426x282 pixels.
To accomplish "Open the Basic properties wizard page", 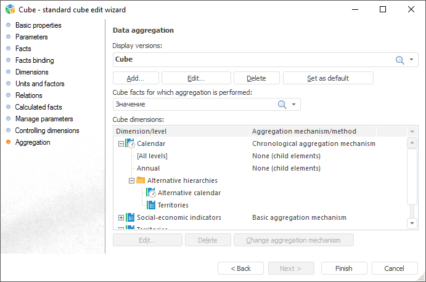I will pyautogui.click(x=38, y=25).
